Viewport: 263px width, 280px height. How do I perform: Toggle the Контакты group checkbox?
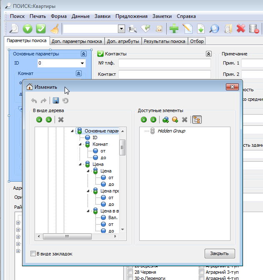point(100,54)
